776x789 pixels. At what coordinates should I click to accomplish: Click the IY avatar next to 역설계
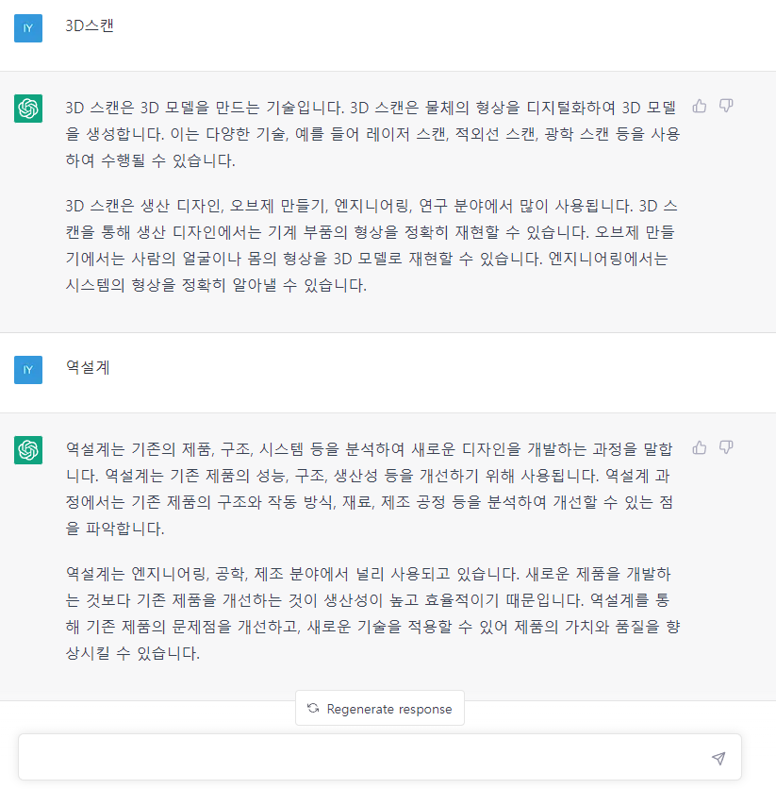(28, 370)
